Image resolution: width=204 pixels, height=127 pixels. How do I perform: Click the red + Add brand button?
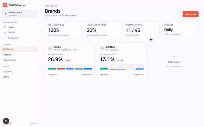(191, 14)
